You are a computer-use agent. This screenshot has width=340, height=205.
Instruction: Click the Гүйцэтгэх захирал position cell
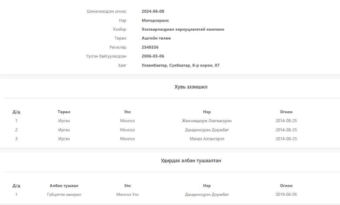pyautogui.click(x=64, y=194)
